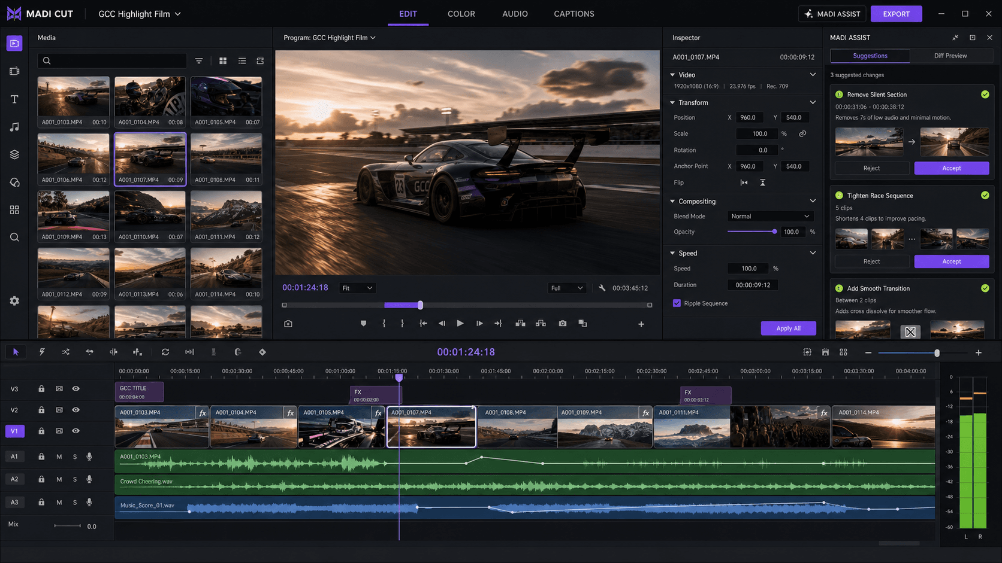1002x563 pixels.
Task: Click Apply All button
Action: point(788,328)
